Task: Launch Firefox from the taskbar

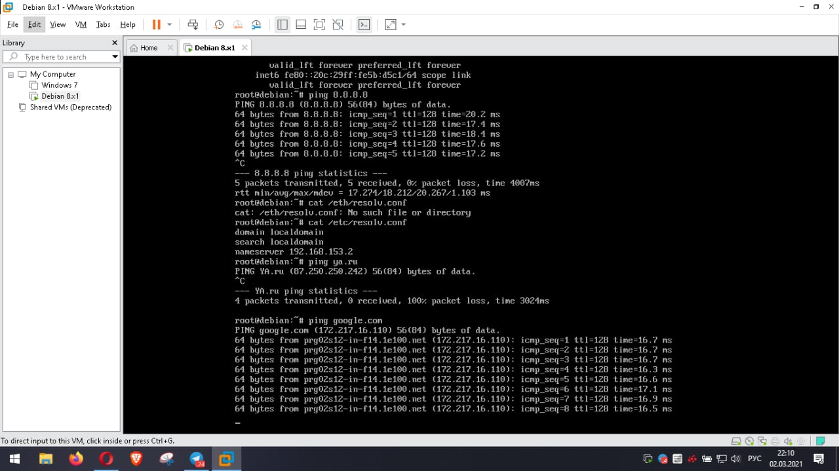Action: click(x=76, y=459)
